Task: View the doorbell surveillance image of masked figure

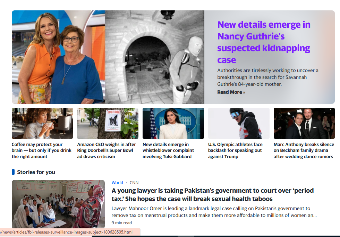Action: point(155,57)
